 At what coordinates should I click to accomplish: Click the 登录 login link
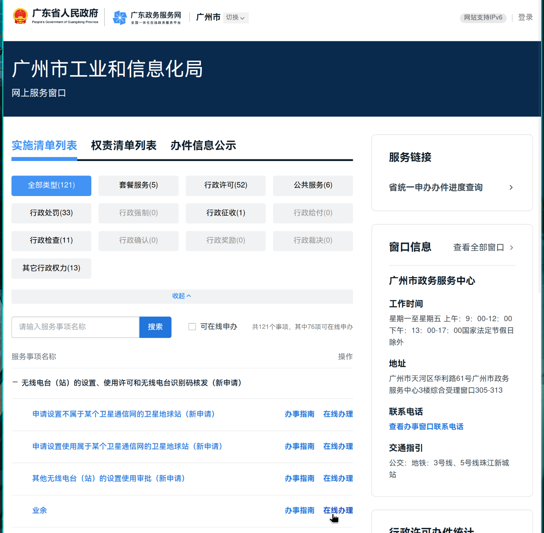point(526,17)
